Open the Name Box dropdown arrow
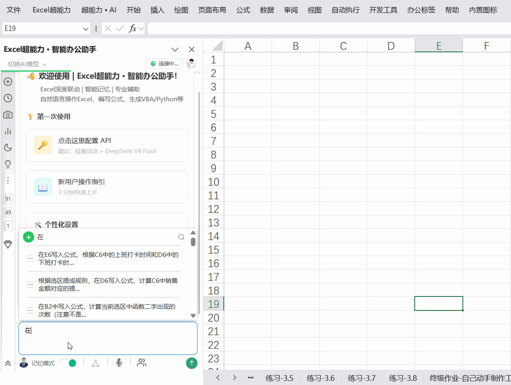 [x=86, y=29]
